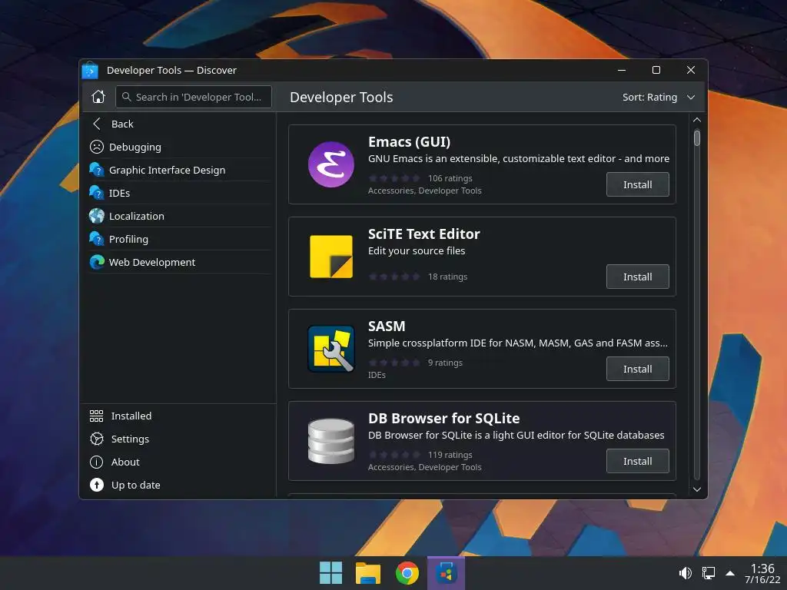Open the SASM app title

click(387, 326)
